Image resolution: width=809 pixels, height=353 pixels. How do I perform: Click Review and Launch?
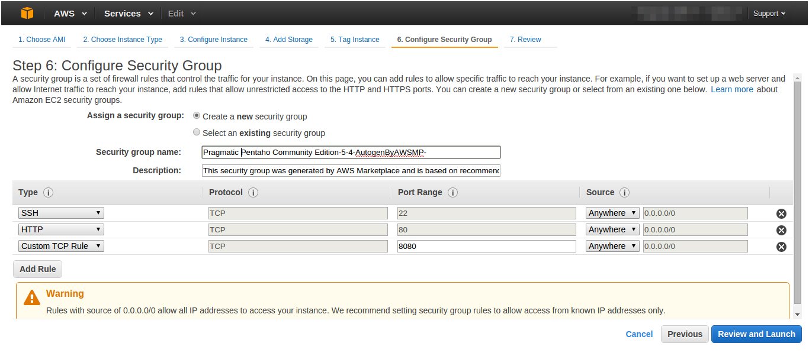tap(756, 334)
